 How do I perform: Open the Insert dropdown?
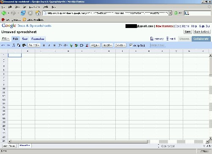point(107,45)
